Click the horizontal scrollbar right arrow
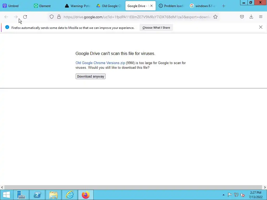 tap(265, 187)
